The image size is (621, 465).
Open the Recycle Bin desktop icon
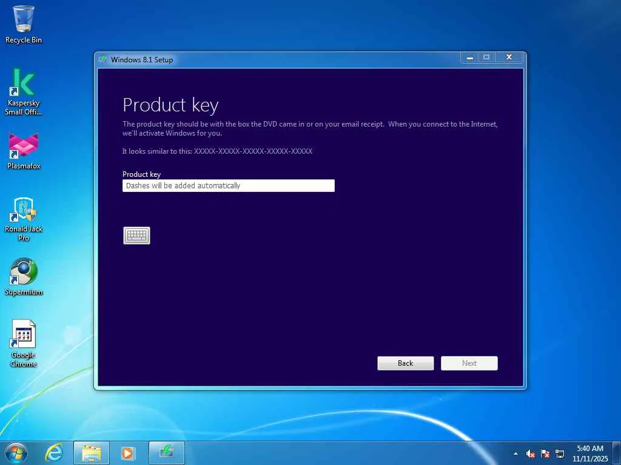tap(24, 24)
